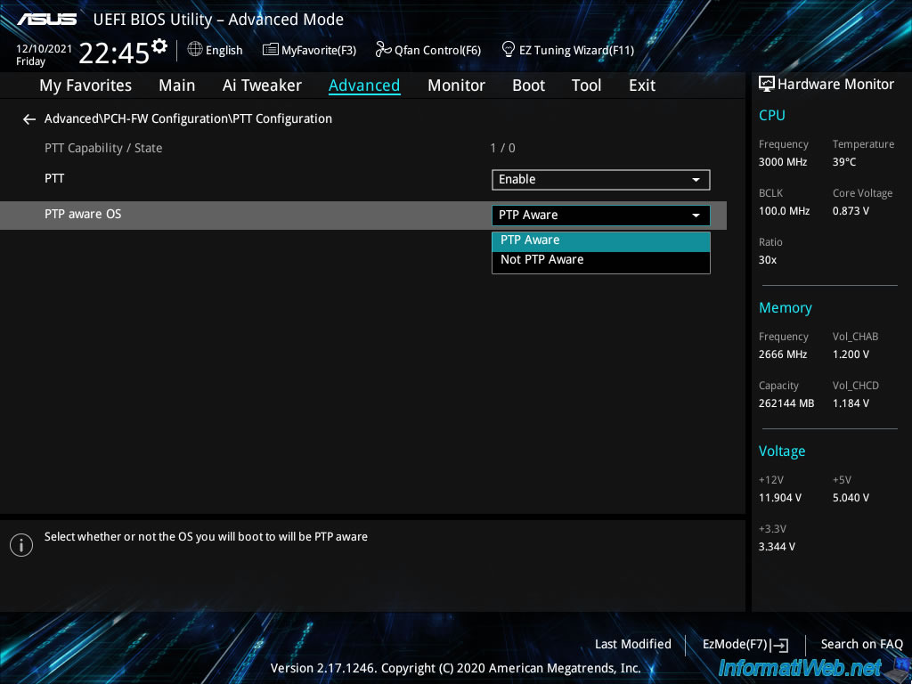The height and width of the screenshot is (684, 912).
Task: Click CPU temperature value 39°C
Action: click(844, 162)
